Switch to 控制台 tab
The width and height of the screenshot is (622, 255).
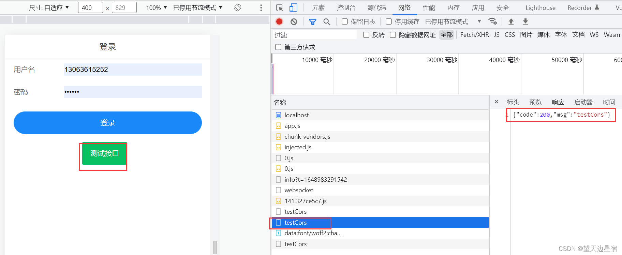coord(346,7)
